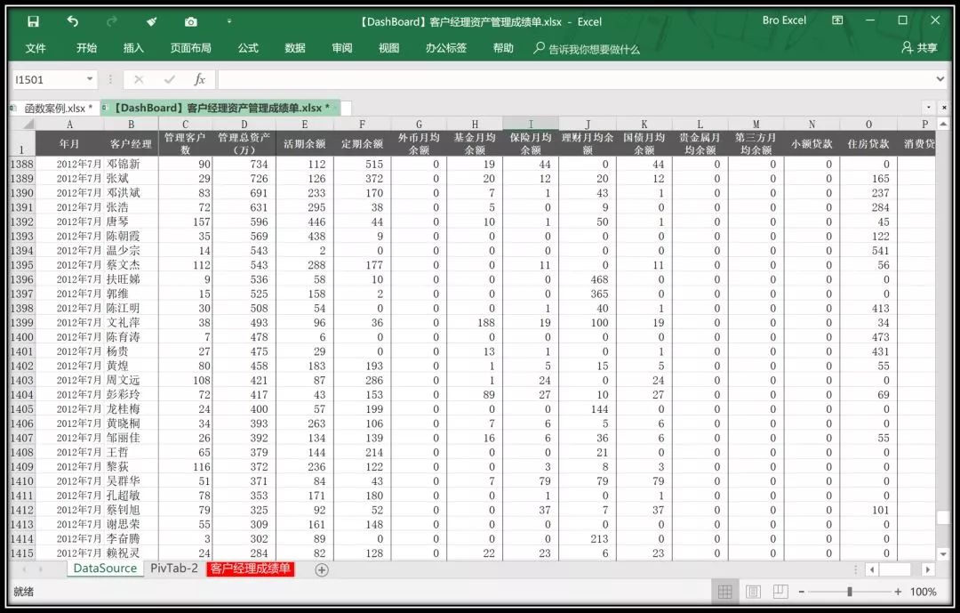Open the red 客户经理成绩单 sheet tab
Viewport: 960px width, 613px height.
[x=250, y=569]
